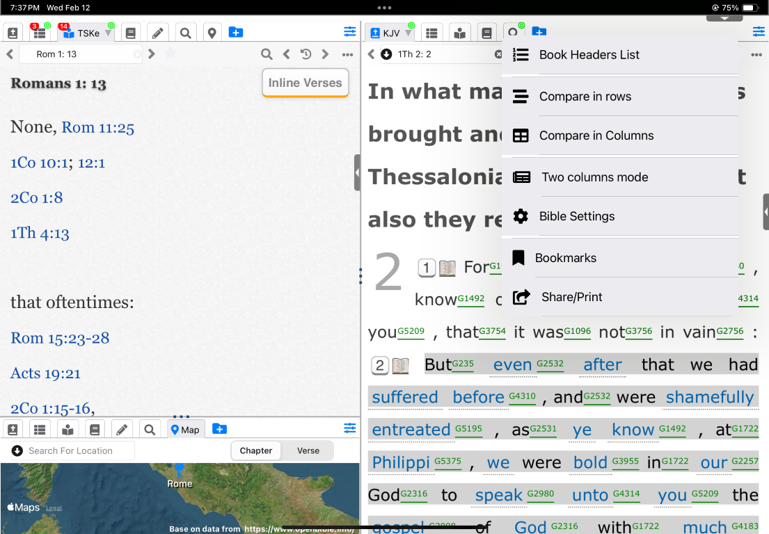
Task: Clear the 1Th 2:2 reference field
Action: pos(498,54)
